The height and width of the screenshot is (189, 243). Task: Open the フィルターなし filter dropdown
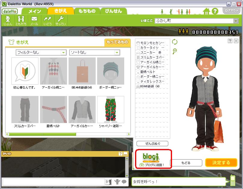pos(41,52)
